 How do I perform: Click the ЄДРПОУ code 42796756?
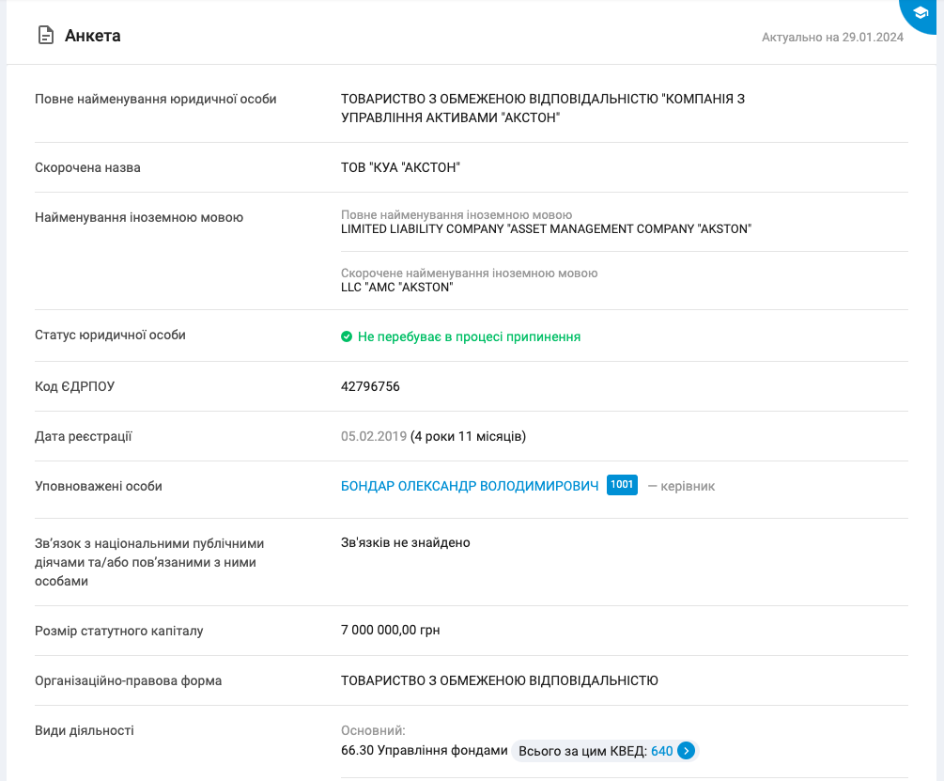(x=370, y=386)
